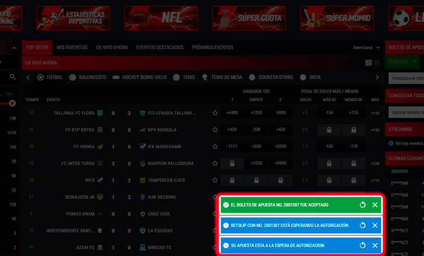Close the green bet accepted notification

(x=375, y=205)
